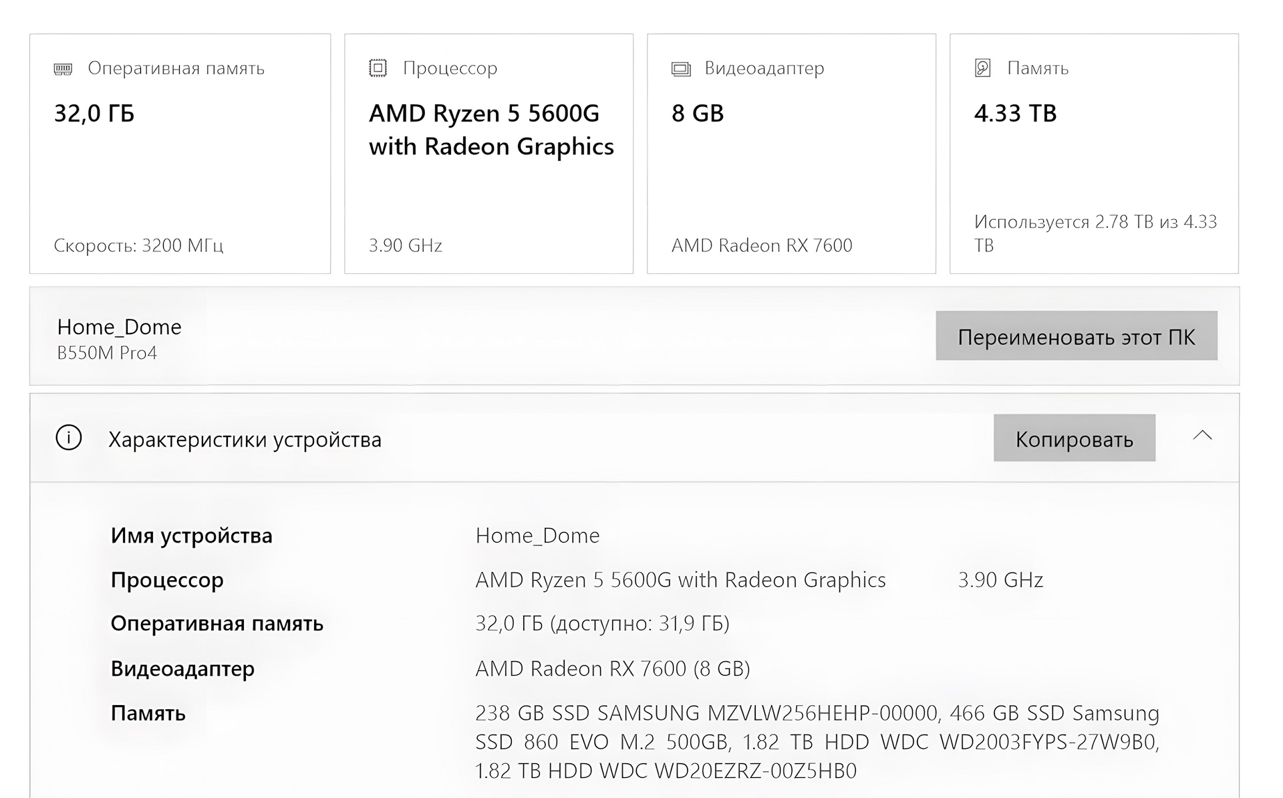This screenshot has width=1283, height=798.
Task: Click the Имя устройства value Home_Dome
Action: point(537,535)
